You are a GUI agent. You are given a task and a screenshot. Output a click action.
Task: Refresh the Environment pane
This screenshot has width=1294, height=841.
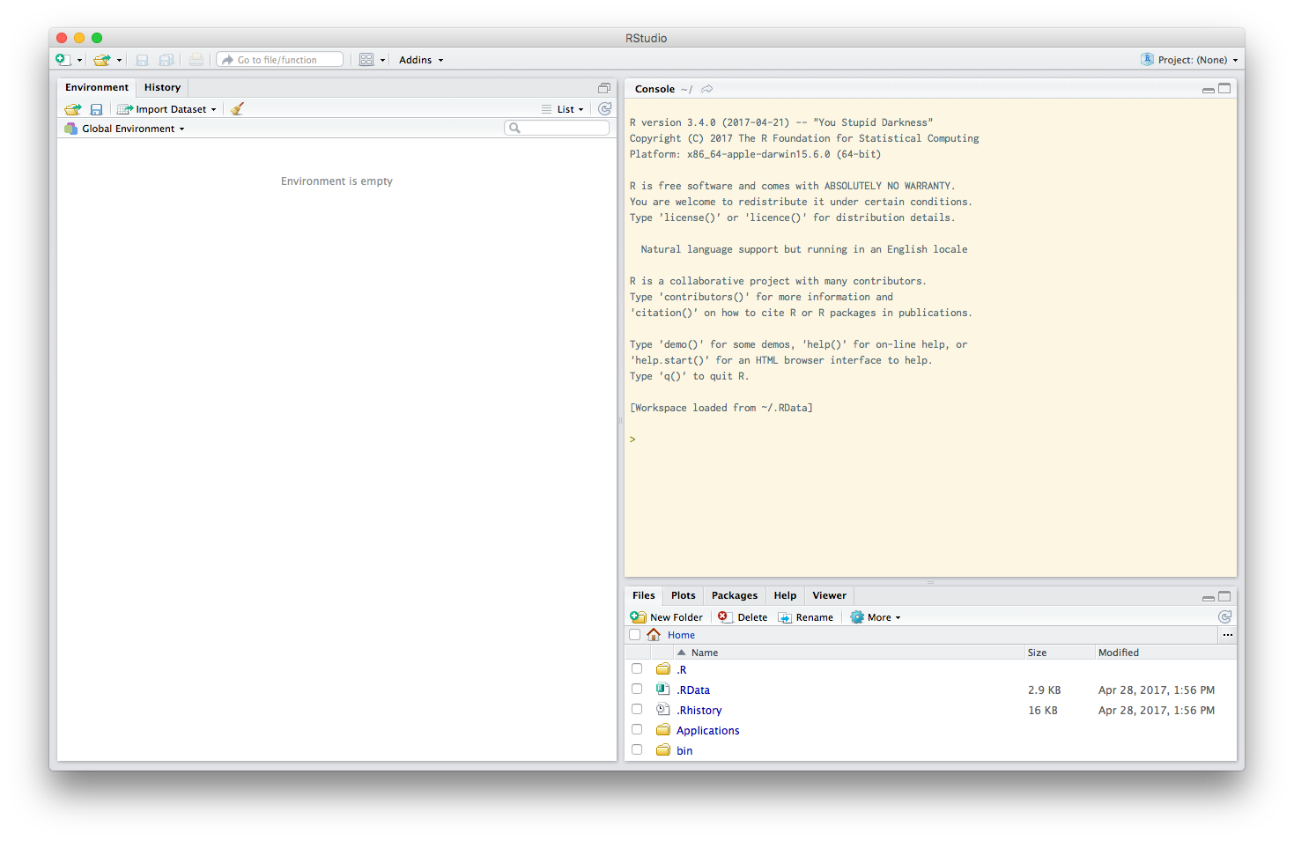click(604, 109)
